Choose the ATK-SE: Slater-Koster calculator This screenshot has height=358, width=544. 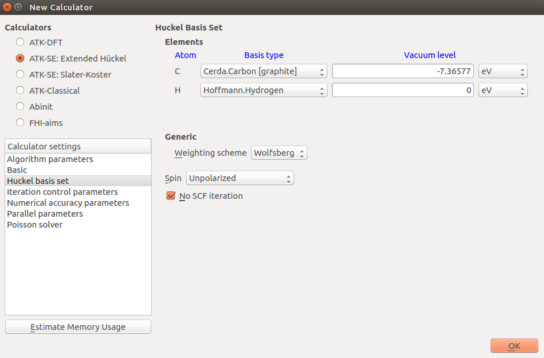tap(20, 74)
